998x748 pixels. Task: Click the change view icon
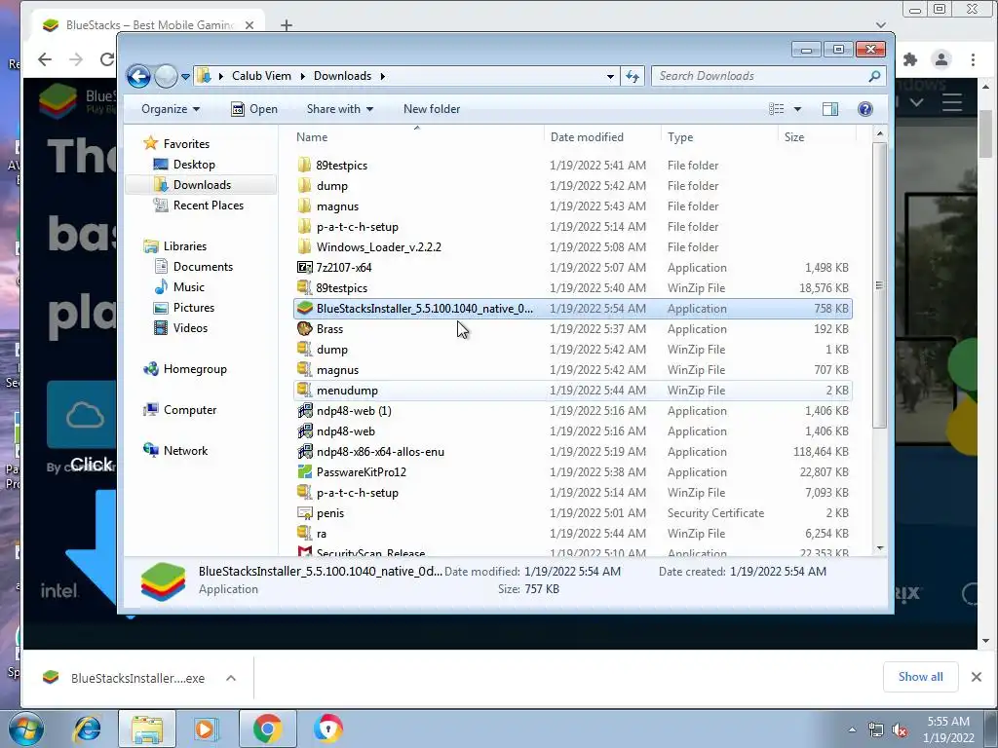pyautogui.click(x=777, y=109)
